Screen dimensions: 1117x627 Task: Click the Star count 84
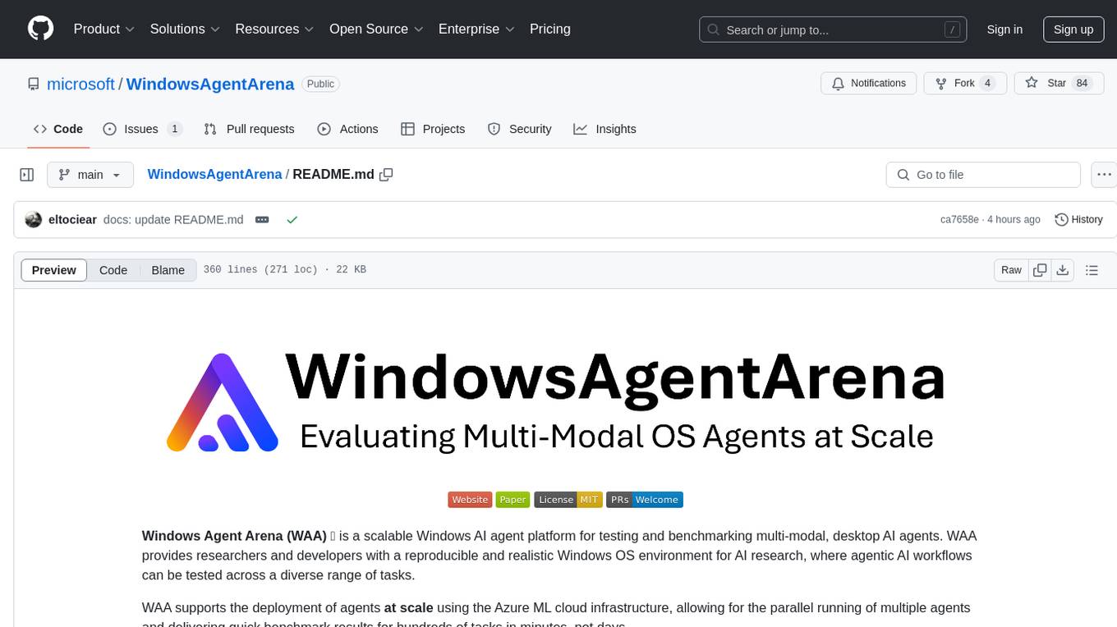point(1083,84)
